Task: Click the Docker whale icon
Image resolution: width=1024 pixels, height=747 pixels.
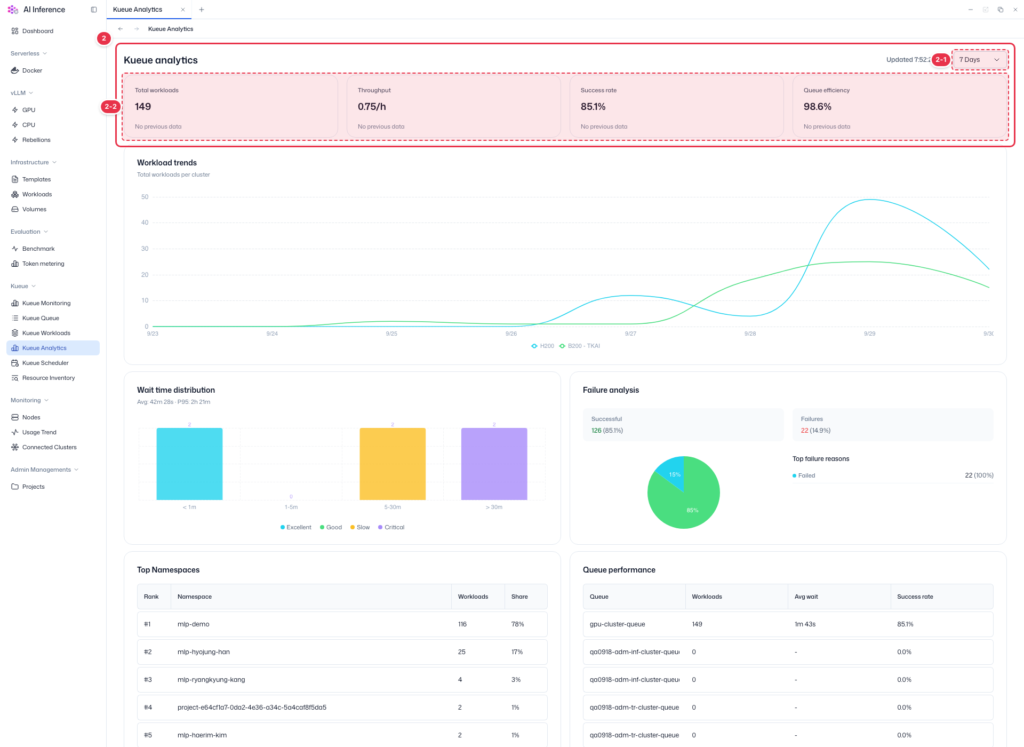Action: 15,70
